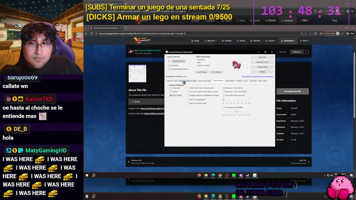
Task: Click the Quote button under About This File
Action: coord(135,102)
